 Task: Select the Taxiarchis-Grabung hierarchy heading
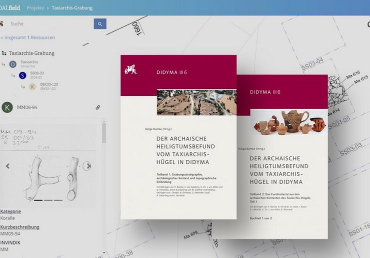click(x=31, y=53)
